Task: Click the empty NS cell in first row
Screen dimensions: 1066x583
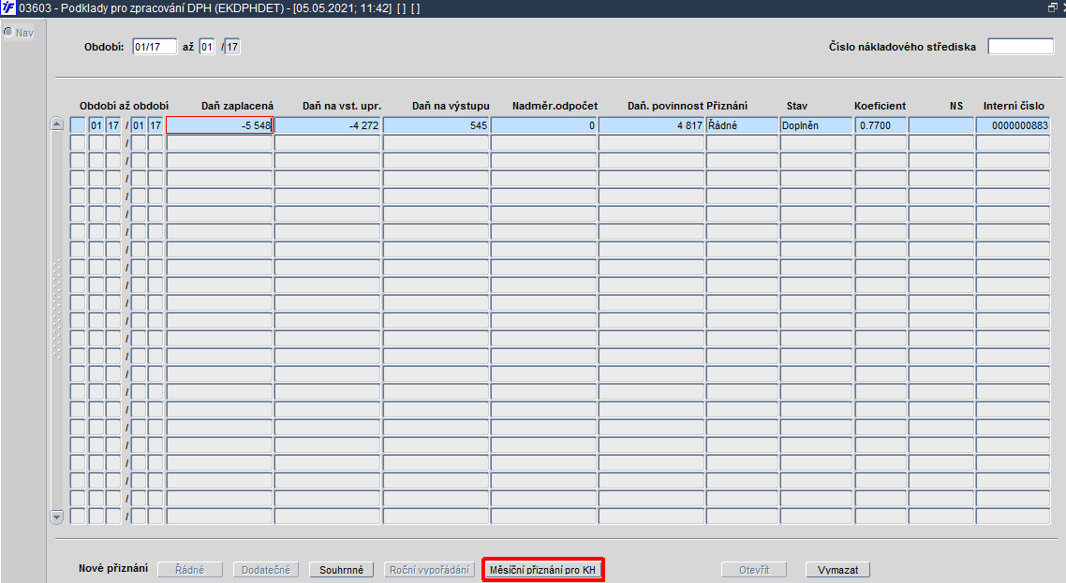Action: tap(940, 125)
